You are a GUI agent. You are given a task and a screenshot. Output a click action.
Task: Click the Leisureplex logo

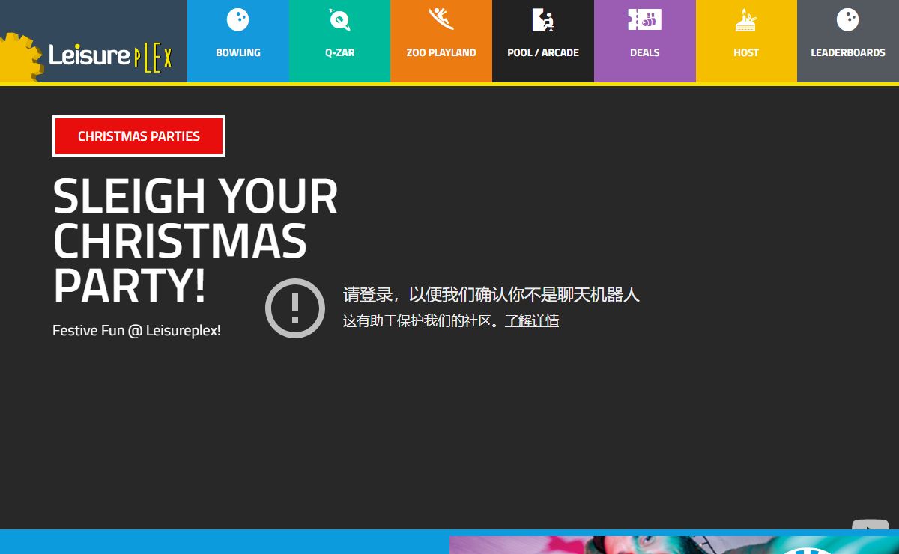point(87,57)
